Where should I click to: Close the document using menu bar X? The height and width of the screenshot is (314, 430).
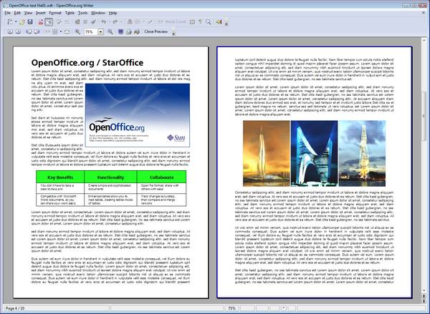tap(424, 13)
